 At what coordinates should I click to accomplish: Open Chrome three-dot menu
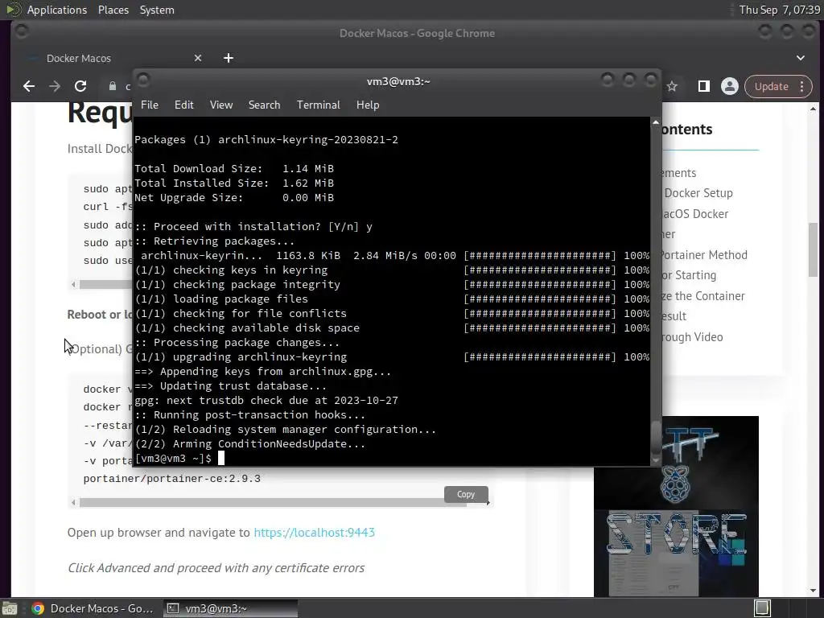(x=802, y=86)
